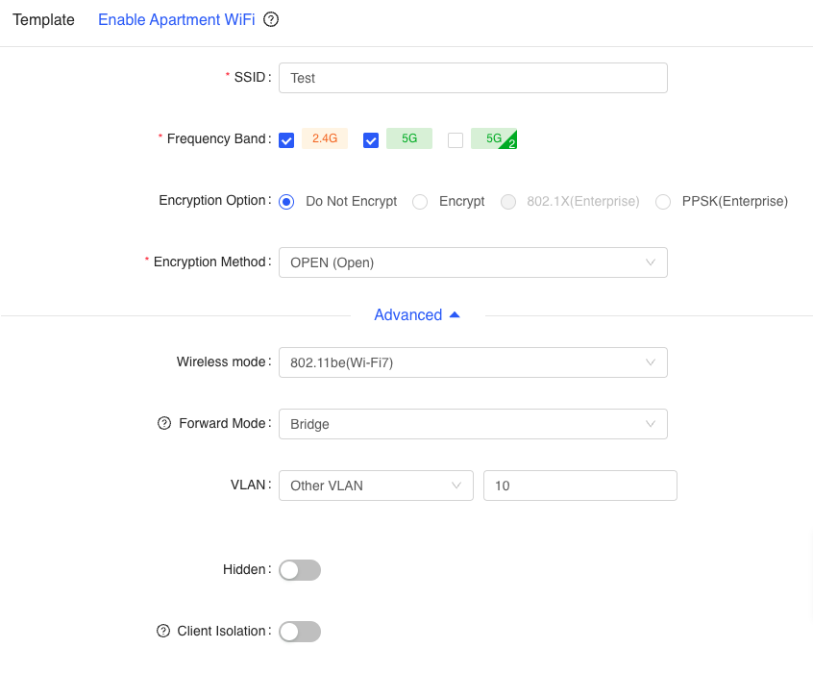The width and height of the screenshot is (813, 673).
Task: Enable the 5G-2 band checkbox
Action: pos(456,140)
